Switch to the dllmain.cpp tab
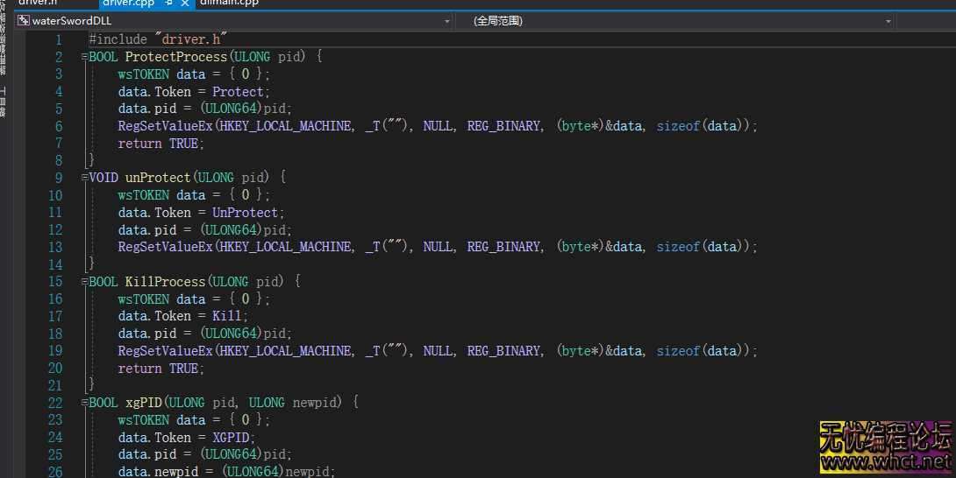The image size is (956, 478). coord(228,3)
